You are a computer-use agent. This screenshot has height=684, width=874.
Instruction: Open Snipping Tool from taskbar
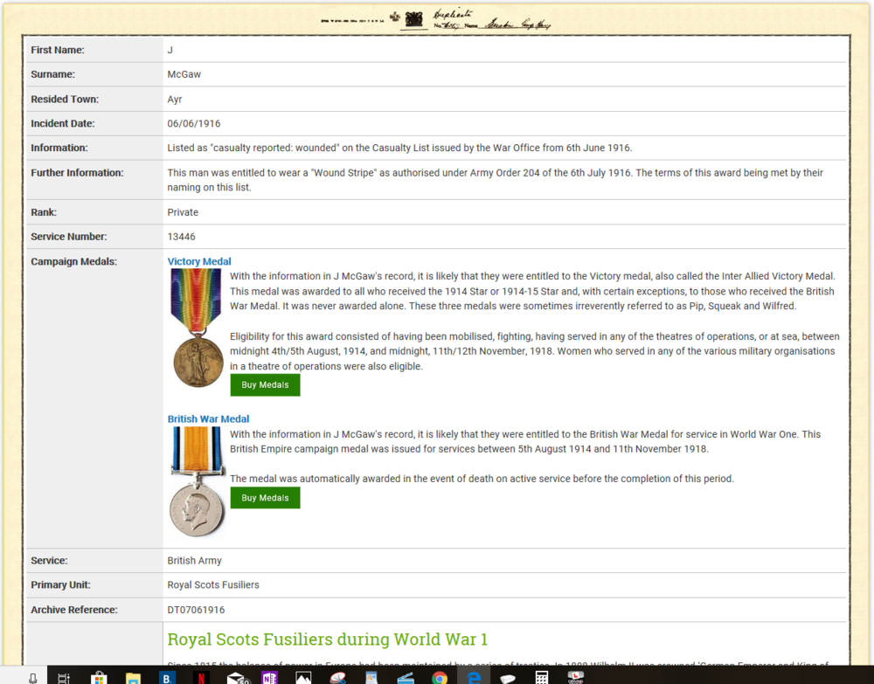tap(337, 677)
